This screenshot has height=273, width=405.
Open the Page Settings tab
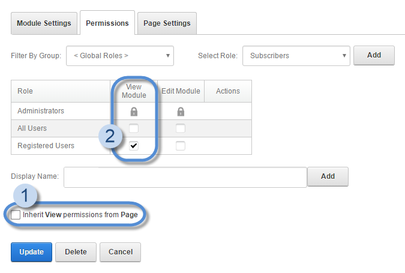(167, 23)
